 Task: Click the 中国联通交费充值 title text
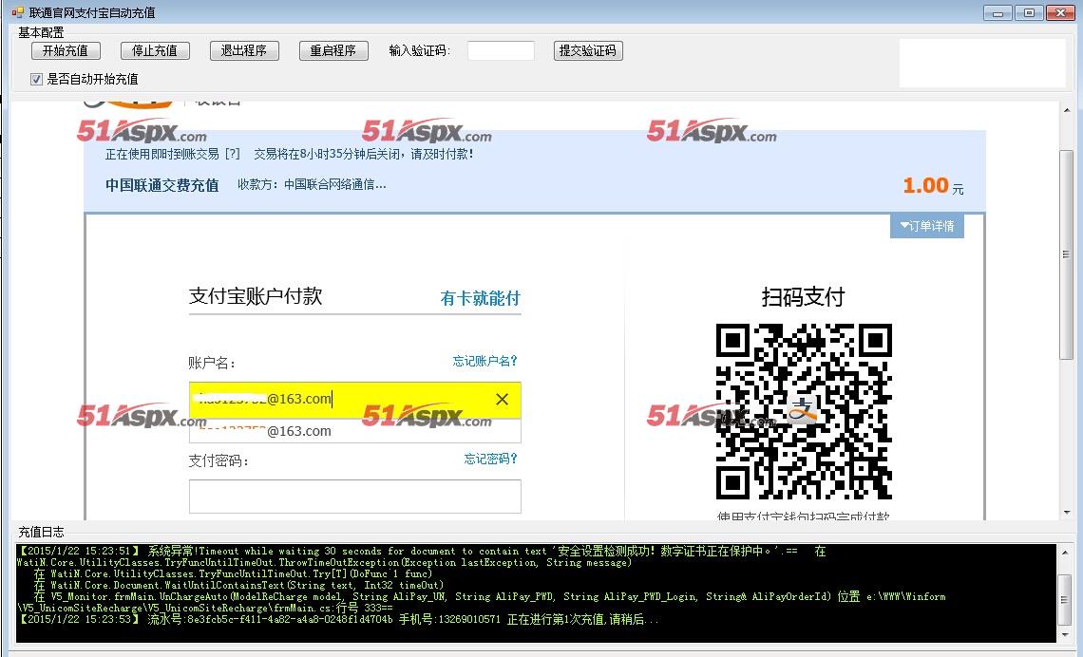(162, 185)
